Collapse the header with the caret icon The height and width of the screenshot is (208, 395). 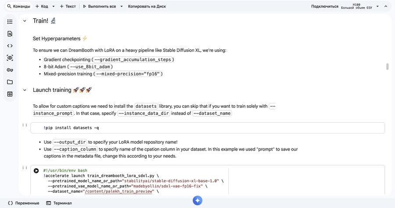(386, 6)
